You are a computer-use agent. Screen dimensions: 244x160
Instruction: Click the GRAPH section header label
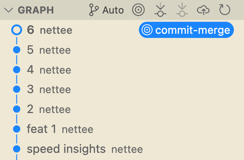click(36, 10)
